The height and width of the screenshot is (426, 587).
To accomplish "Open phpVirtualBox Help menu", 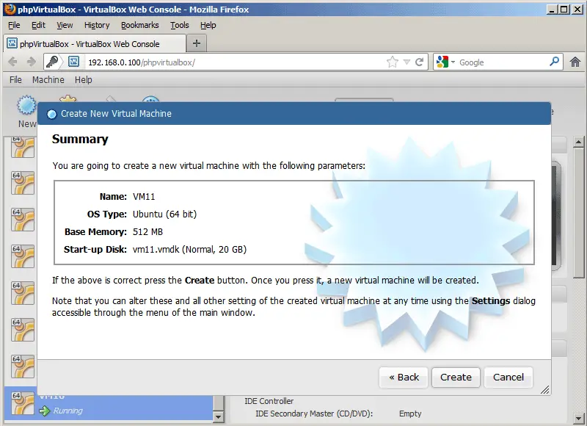I will pos(83,80).
